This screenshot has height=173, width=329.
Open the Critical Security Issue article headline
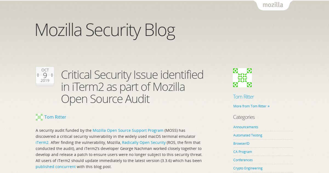[132, 87]
